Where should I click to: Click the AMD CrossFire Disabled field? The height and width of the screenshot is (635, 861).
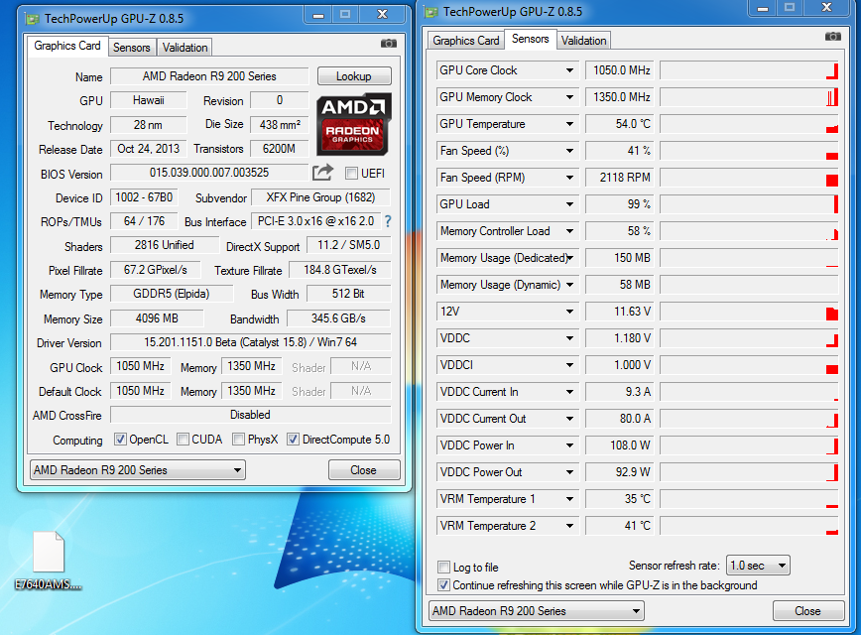point(250,415)
